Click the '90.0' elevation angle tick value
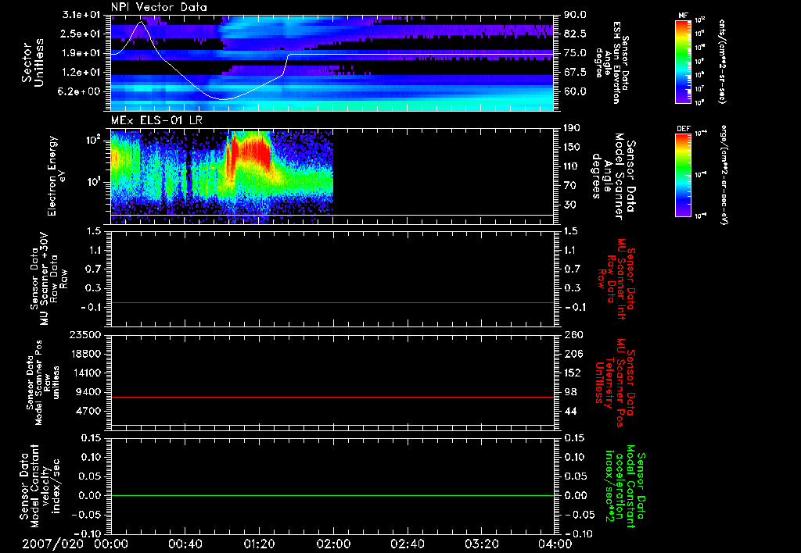The height and width of the screenshot is (553, 801). click(575, 15)
